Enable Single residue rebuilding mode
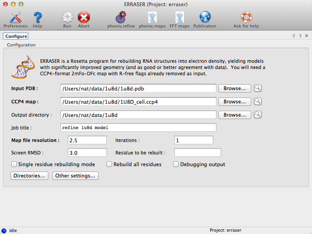Viewport: 312px width, 234px height. [x=14, y=164]
